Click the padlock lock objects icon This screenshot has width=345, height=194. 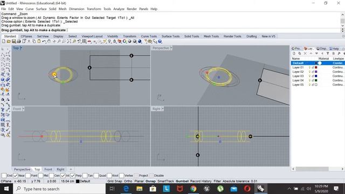pyautogui.click(x=114, y=41)
